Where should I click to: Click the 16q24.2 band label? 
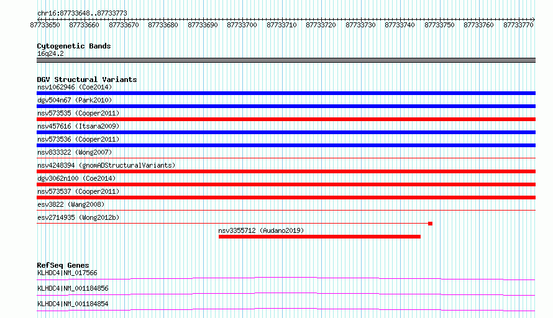pyautogui.click(x=50, y=53)
